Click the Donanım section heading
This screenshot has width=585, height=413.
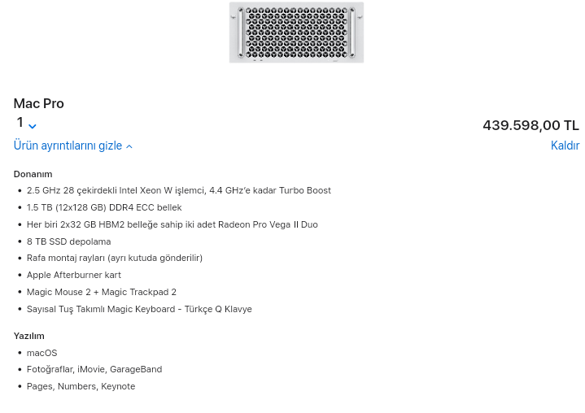[x=33, y=174]
